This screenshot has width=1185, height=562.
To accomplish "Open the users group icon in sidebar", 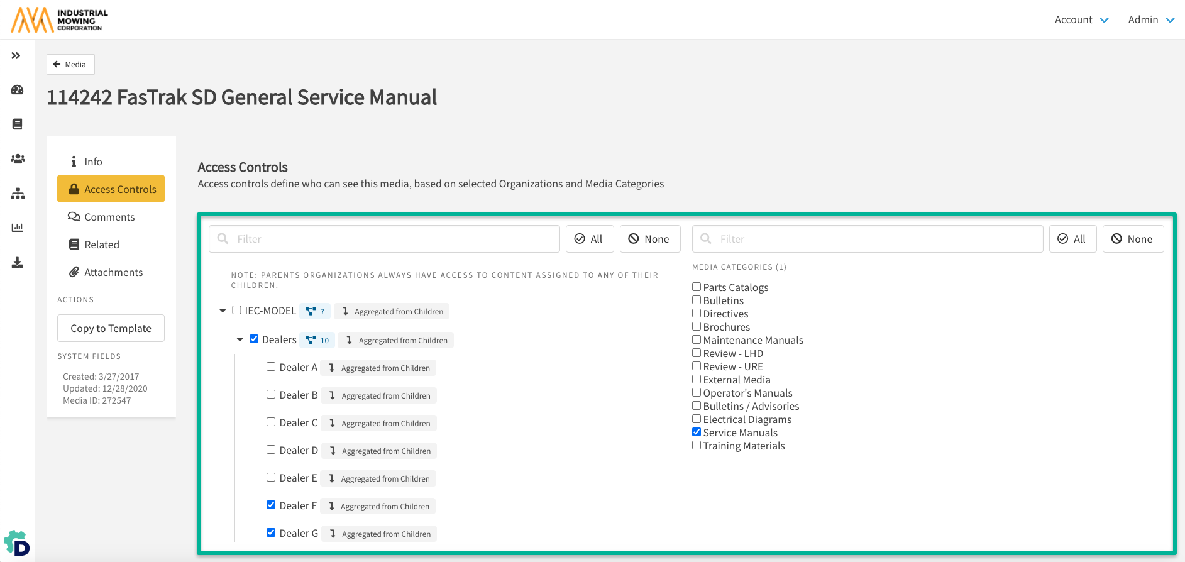I will pyautogui.click(x=18, y=159).
